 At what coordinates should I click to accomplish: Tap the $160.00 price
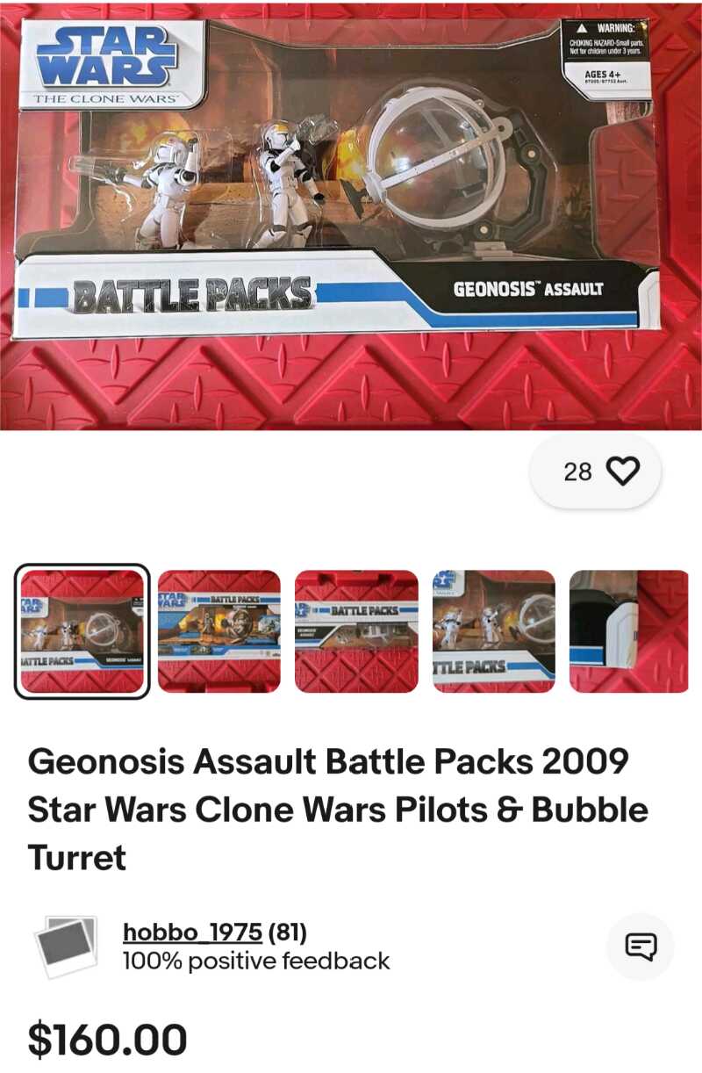coord(108,1039)
